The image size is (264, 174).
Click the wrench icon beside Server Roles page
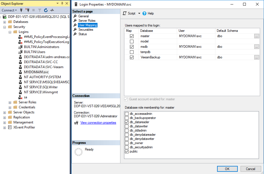point(75,21)
